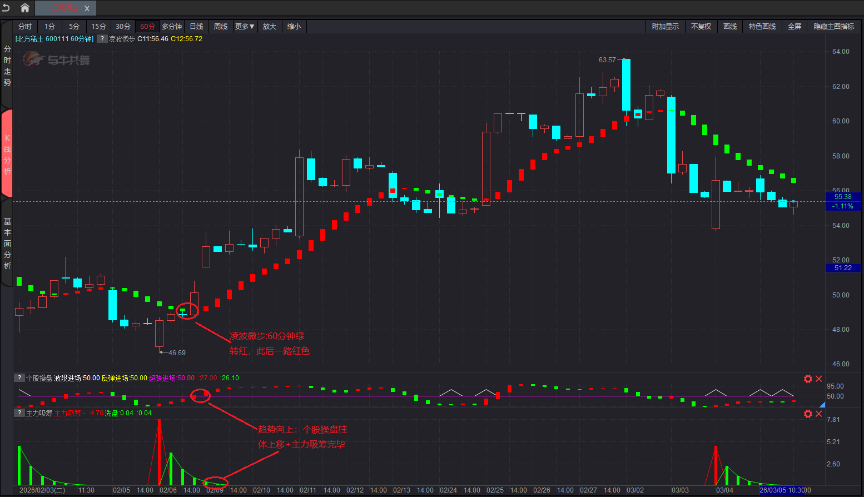This screenshot has width=864, height=497.
Task: Click the blue triangle at sub-chart corner
Action: point(822,405)
